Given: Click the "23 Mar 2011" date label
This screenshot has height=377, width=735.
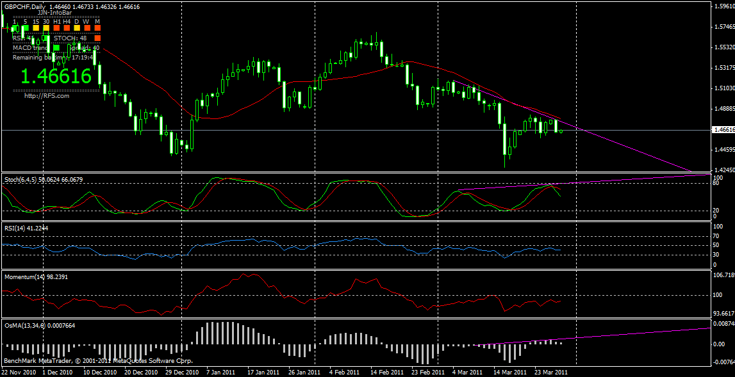Looking at the screenshot, I should click(x=552, y=373).
